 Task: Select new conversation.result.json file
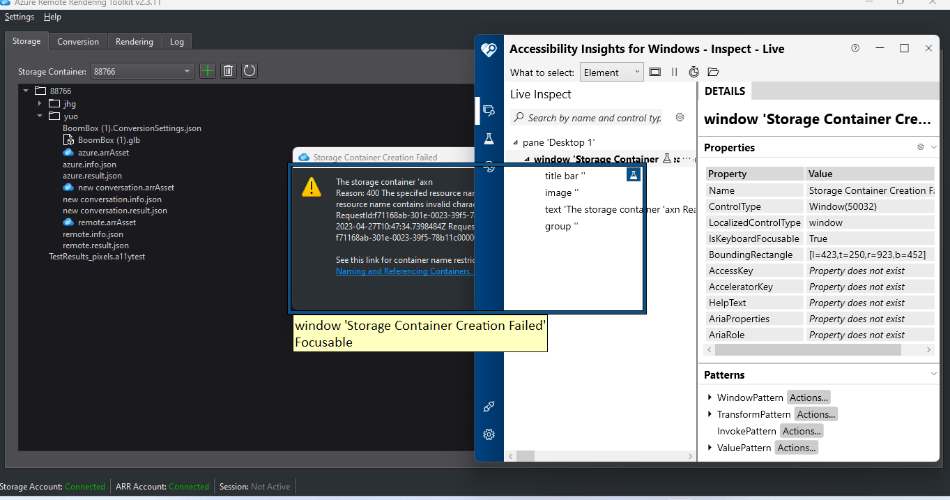[x=115, y=211]
